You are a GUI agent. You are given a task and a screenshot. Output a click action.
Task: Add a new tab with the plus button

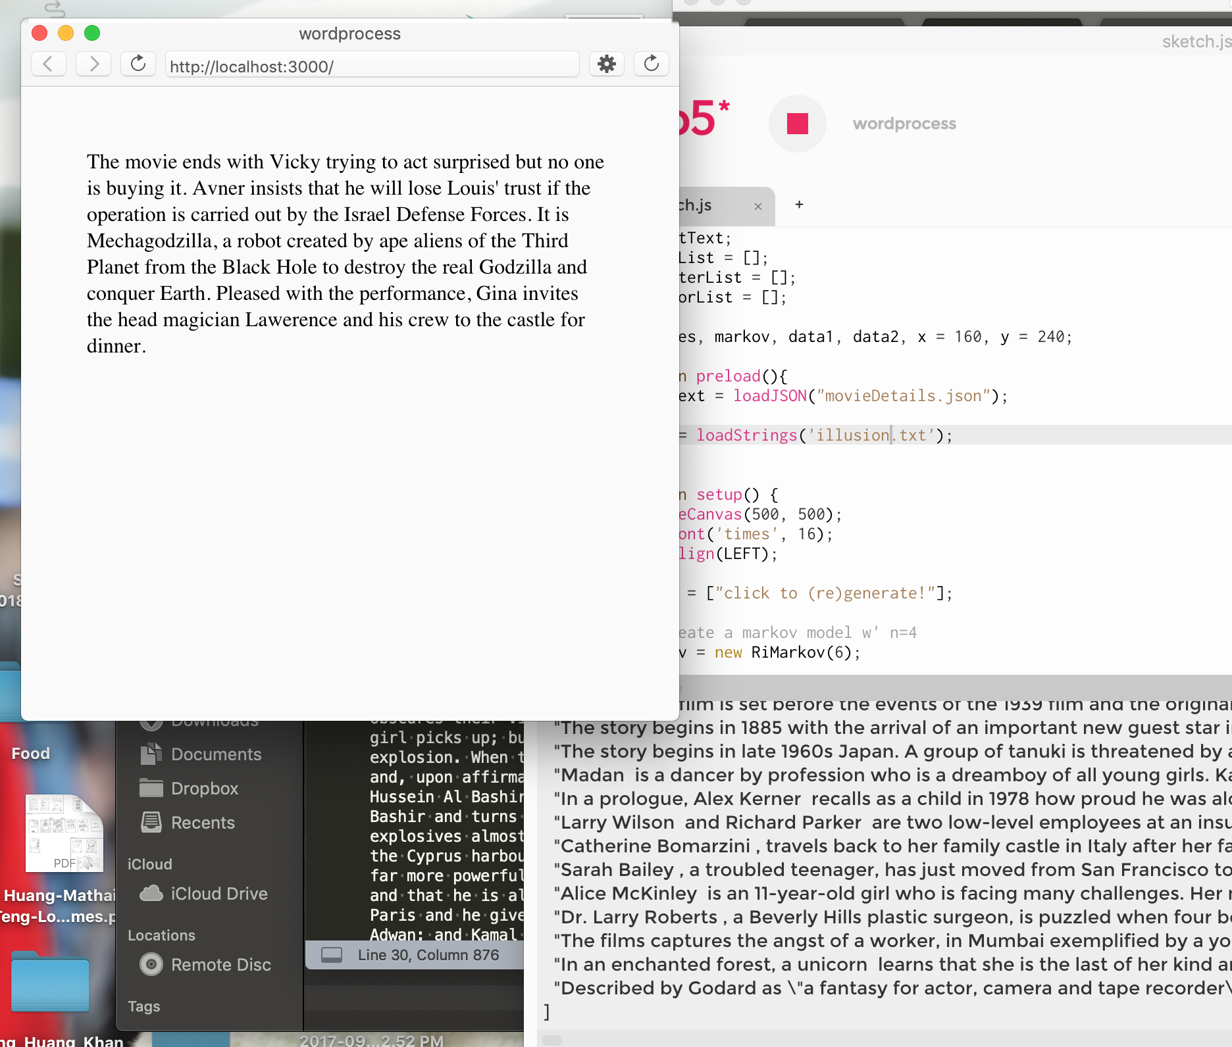click(799, 205)
